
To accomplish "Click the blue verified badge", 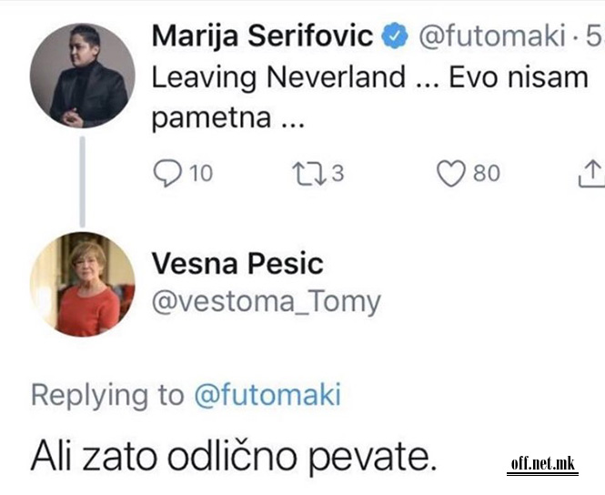I will (393, 37).
